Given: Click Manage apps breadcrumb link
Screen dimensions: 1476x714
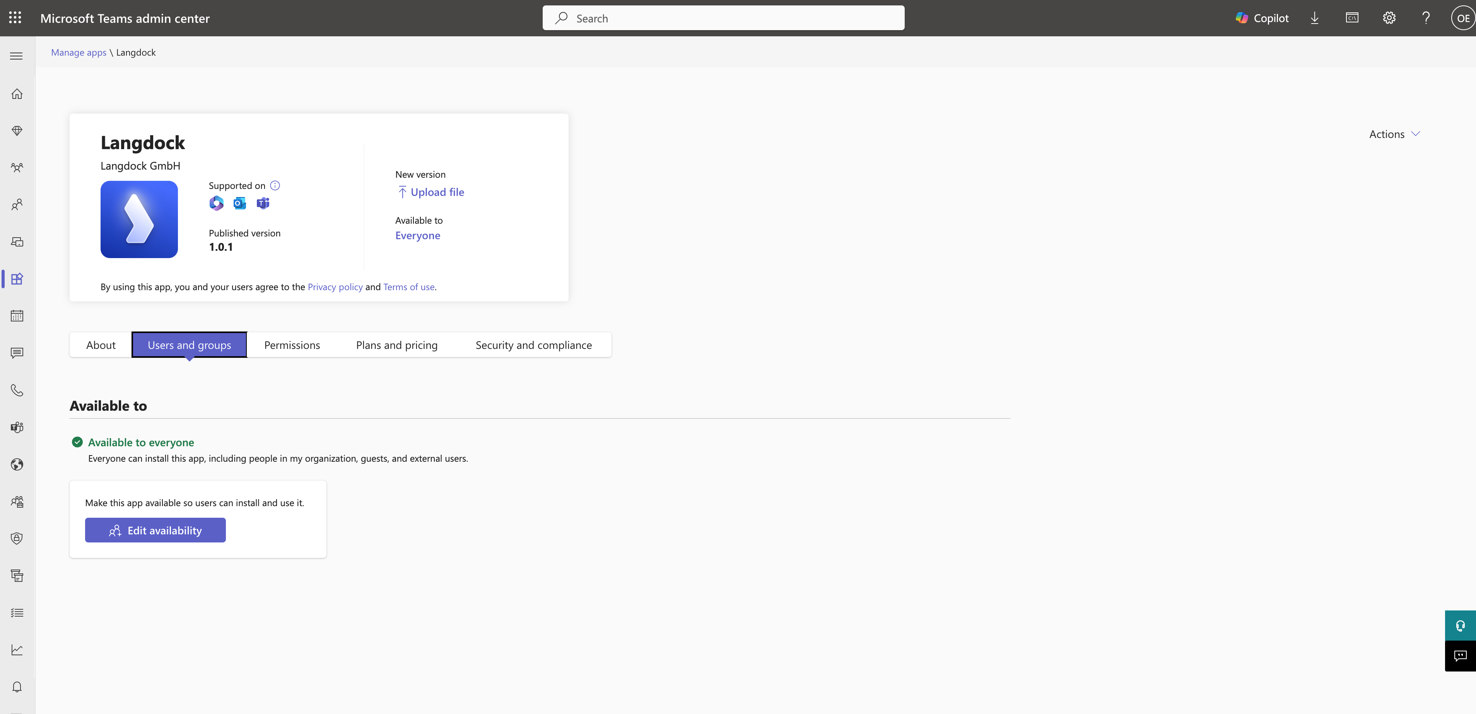Looking at the screenshot, I should click(79, 52).
